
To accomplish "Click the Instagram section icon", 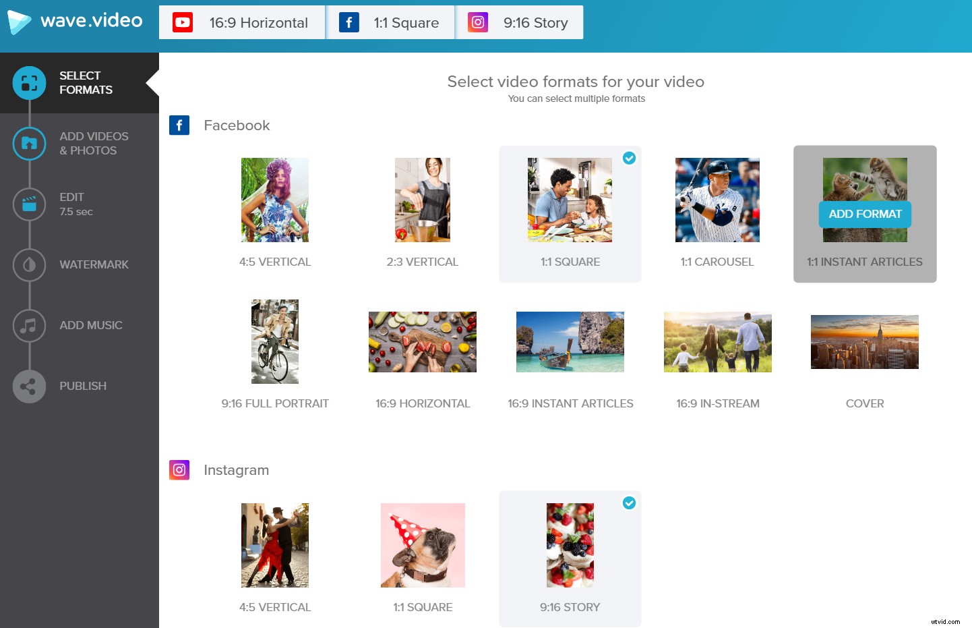I will (179, 469).
